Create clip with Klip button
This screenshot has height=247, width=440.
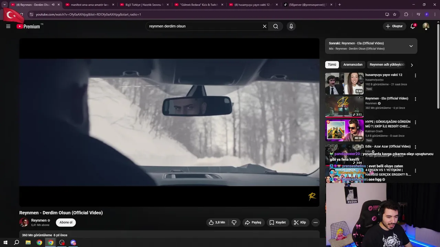pos(300,222)
